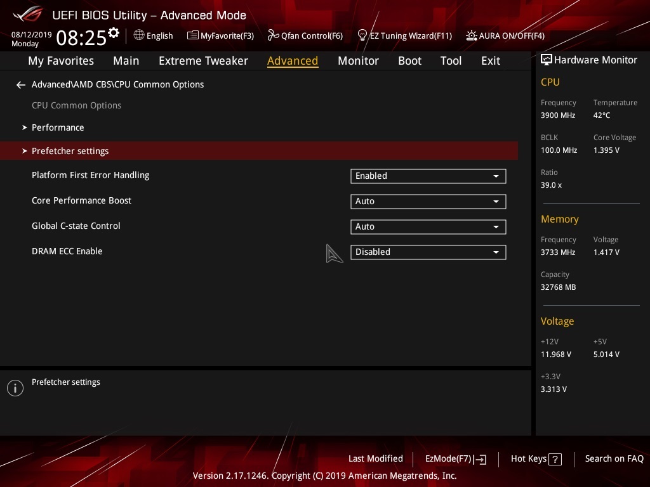Open MyFavorite(F3) shortcut
Viewport: 650px width, 487px height.
click(227, 36)
